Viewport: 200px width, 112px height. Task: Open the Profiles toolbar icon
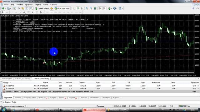[8, 8]
